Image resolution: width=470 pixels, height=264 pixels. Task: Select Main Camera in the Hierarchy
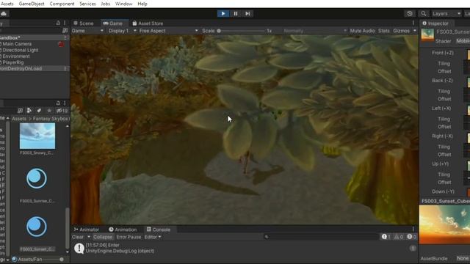tap(17, 44)
